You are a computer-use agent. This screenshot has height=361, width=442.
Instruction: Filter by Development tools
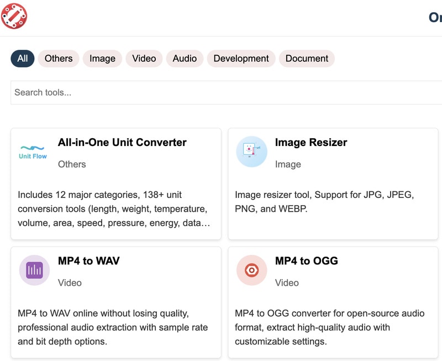(241, 59)
